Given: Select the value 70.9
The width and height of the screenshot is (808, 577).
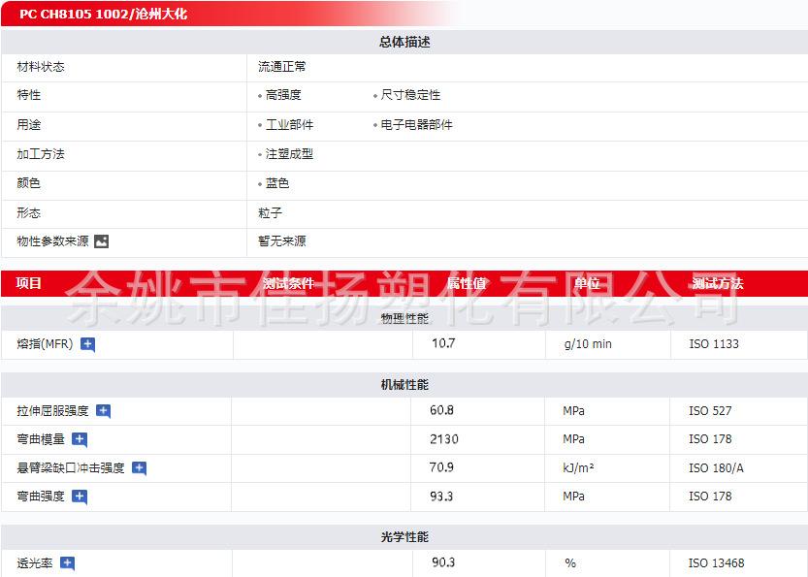Looking at the screenshot, I should pyautogui.click(x=441, y=467).
